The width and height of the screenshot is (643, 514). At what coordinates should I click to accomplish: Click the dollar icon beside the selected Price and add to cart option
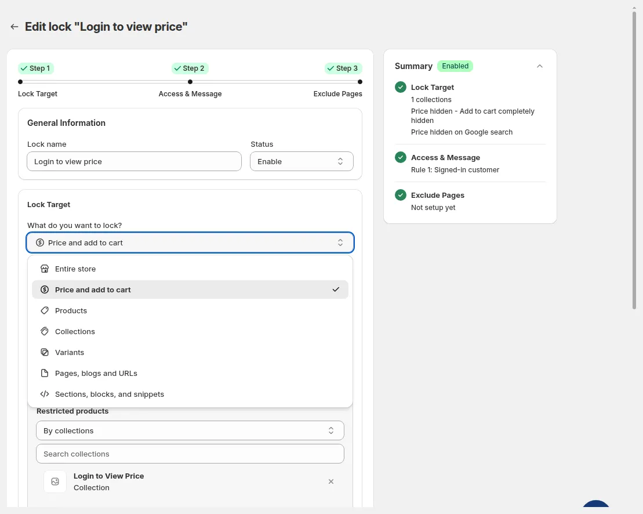45,289
